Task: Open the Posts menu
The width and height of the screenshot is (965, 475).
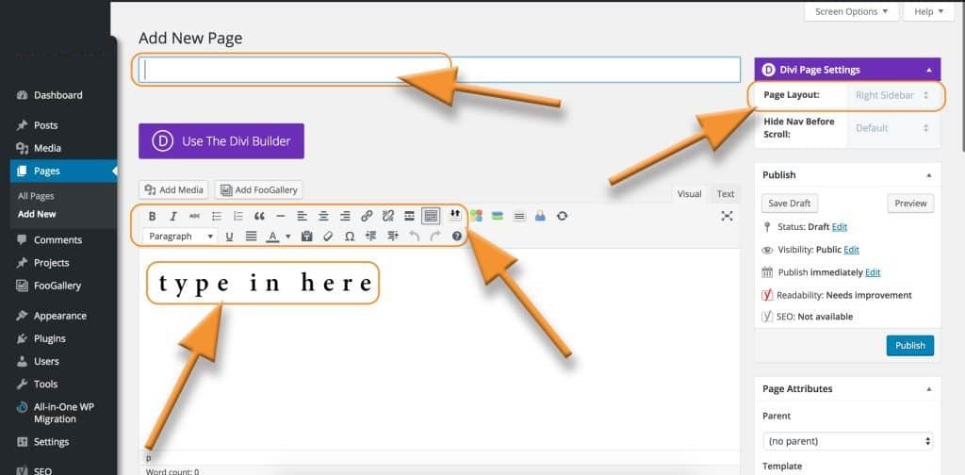Action: coord(45,125)
